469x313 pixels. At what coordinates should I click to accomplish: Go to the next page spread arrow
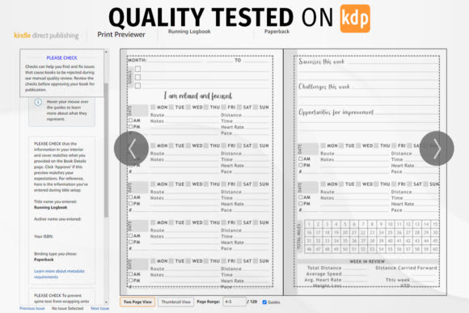437,149
